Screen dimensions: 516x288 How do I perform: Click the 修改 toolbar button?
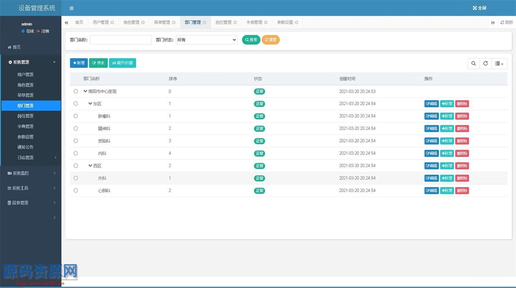(x=98, y=63)
